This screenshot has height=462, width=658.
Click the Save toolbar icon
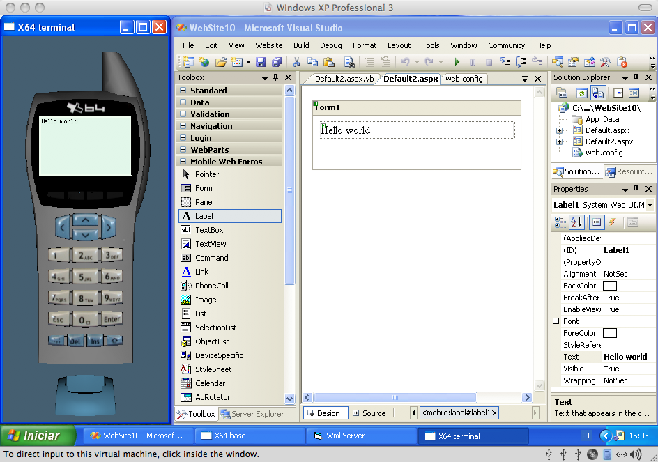click(261, 62)
